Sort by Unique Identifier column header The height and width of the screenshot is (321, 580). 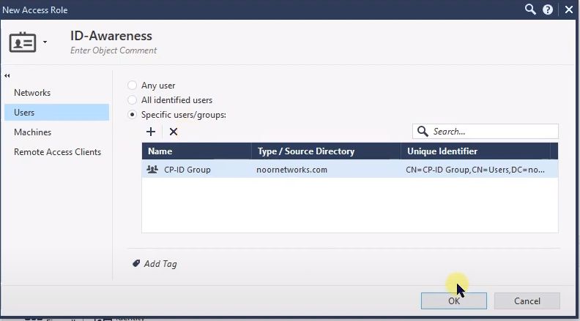475,151
